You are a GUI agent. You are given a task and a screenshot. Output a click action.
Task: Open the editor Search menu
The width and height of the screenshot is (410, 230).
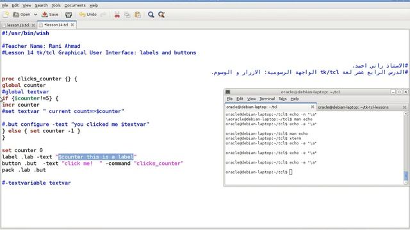[41, 5]
